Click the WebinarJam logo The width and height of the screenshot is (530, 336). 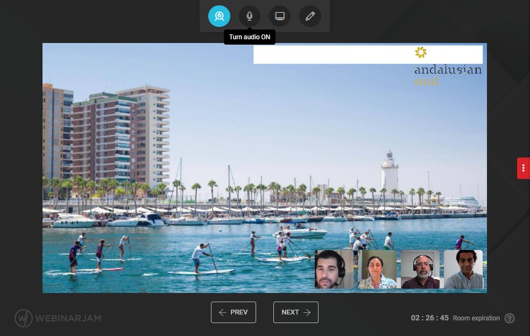(x=58, y=318)
